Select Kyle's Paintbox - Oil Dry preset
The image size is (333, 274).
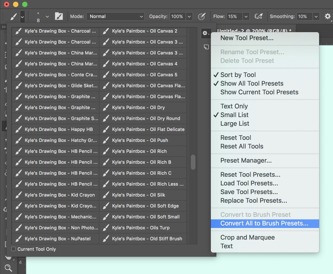(x=143, y=108)
